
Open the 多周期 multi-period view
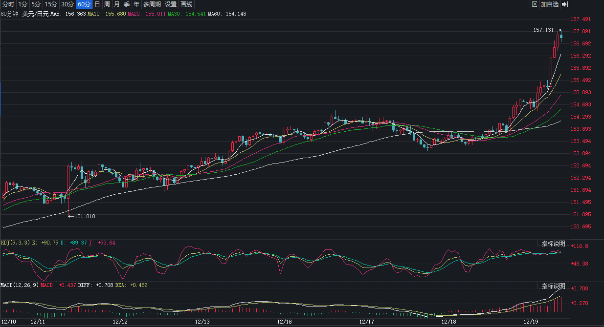click(152, 4)
